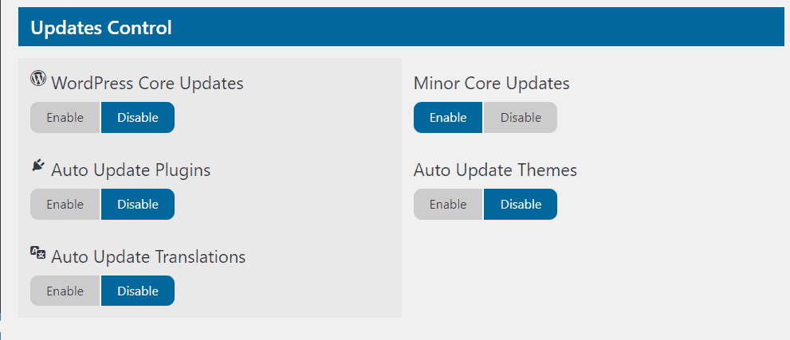Disable Auto Update Themes
The width and height of the screenshot is (790, 340).
pyautogui.click(x=521, y=205)
